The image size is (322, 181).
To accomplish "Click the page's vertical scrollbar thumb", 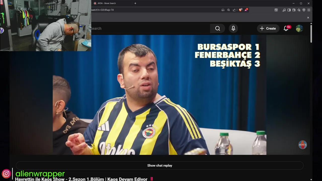I will click(x=311, y=34).
